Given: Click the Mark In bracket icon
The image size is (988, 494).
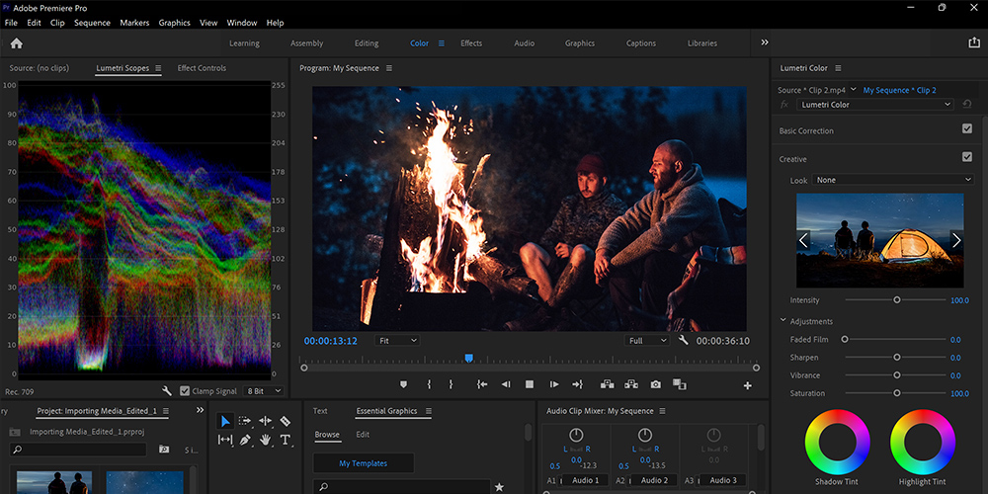Looking at the screenshot, I should pyautogui.click(x=429, y=384).
